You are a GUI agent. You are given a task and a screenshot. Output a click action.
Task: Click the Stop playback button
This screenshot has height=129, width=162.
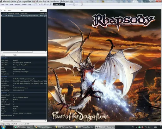tap(36, 4)
